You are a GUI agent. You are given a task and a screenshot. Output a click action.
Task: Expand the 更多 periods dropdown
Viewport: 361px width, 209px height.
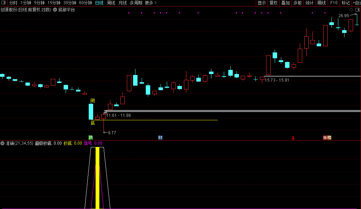point(151,3)
